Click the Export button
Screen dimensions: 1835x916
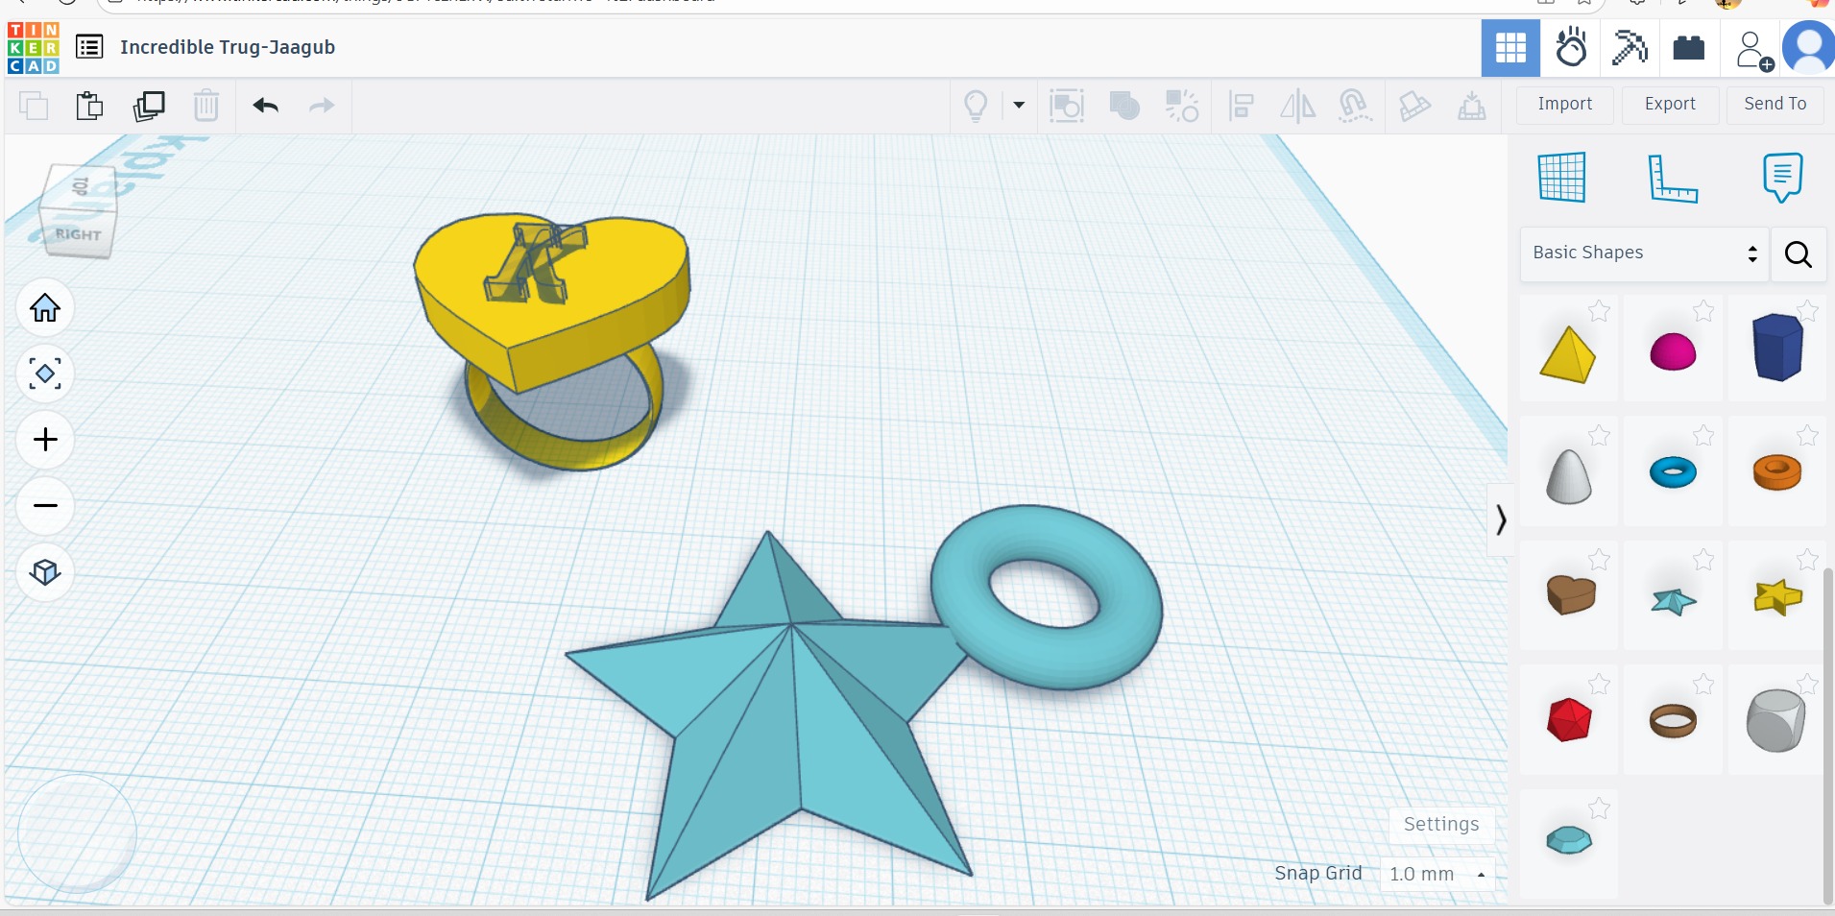pos(1670,104)
